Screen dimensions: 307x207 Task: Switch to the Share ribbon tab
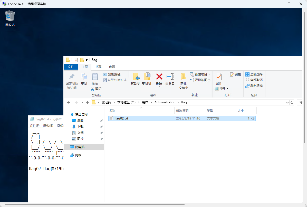click(x=98, y=67)
